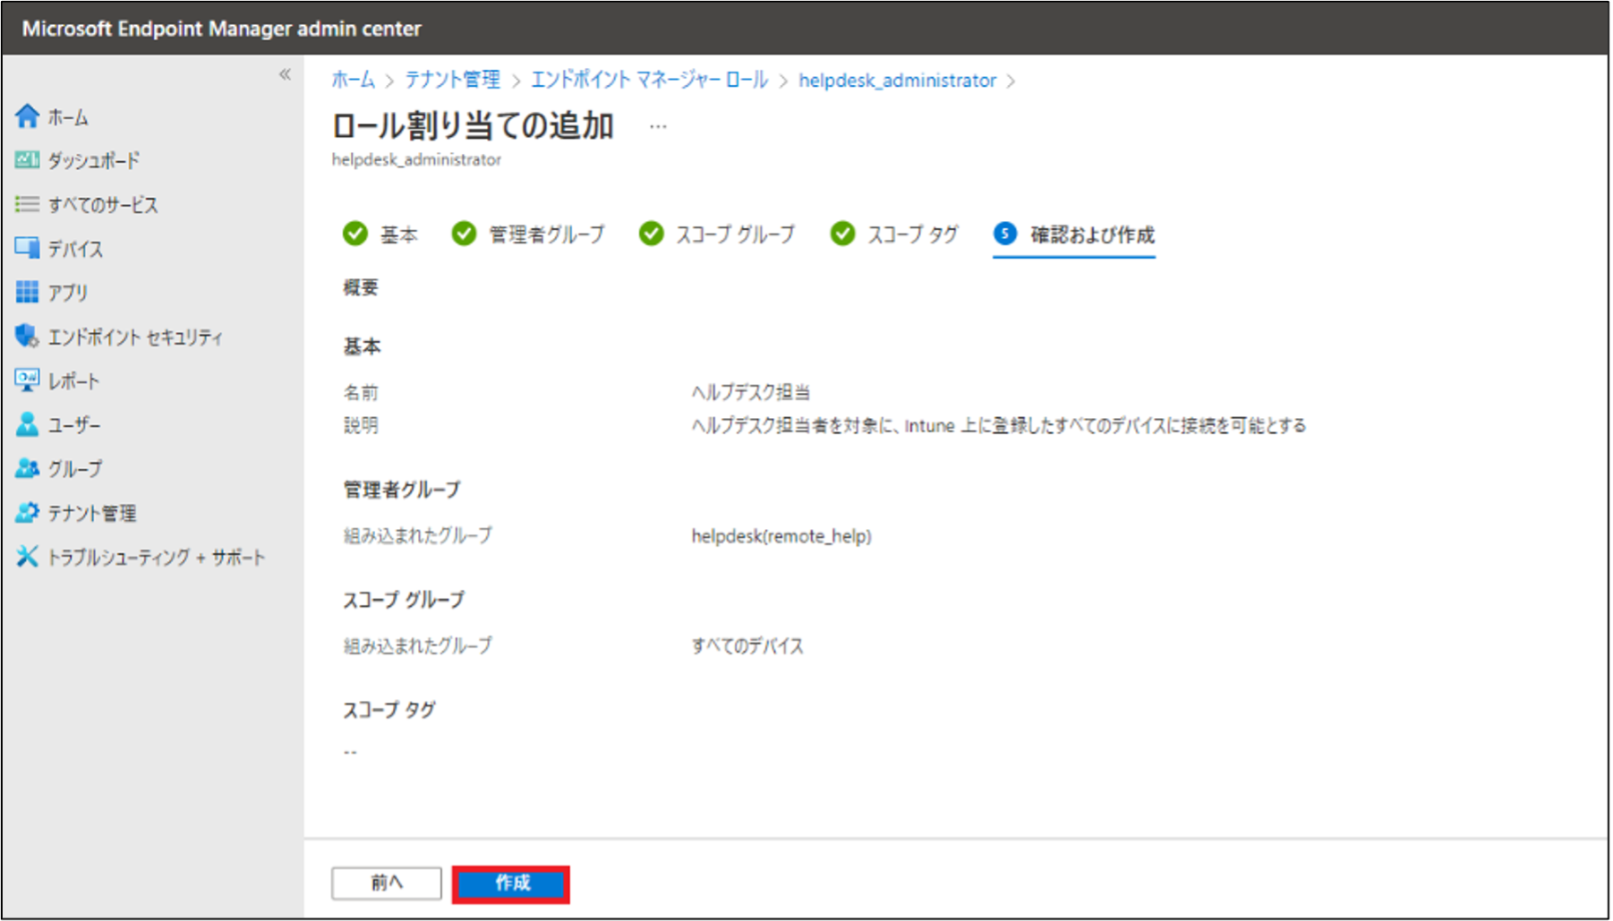Click Microsoft Endpoint Manager admin center title
Image resolution: width=1613 pixels, height=921 pixels.
coord(221,29)
